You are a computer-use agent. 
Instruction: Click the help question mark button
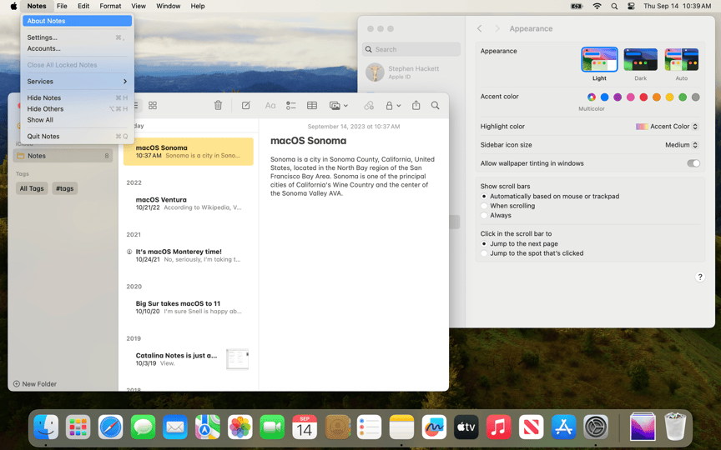click(x=700, y=277)
